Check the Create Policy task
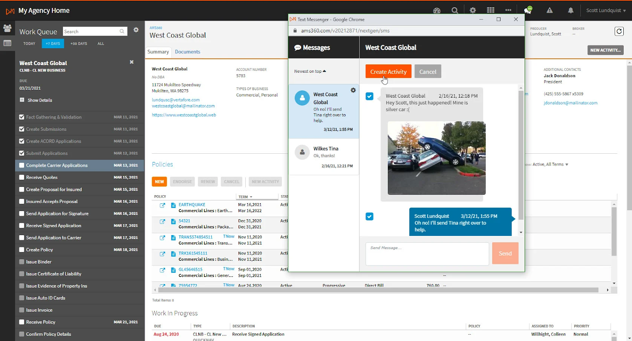 click(x=22, y=250)
